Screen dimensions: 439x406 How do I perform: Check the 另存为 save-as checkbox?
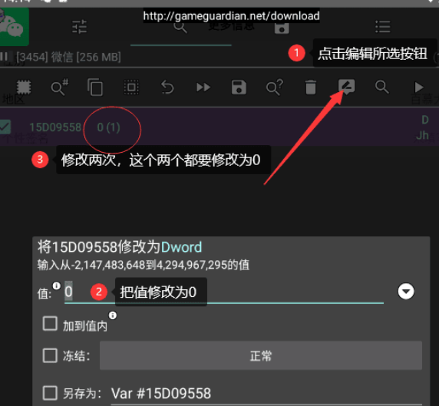coord(50,392)
